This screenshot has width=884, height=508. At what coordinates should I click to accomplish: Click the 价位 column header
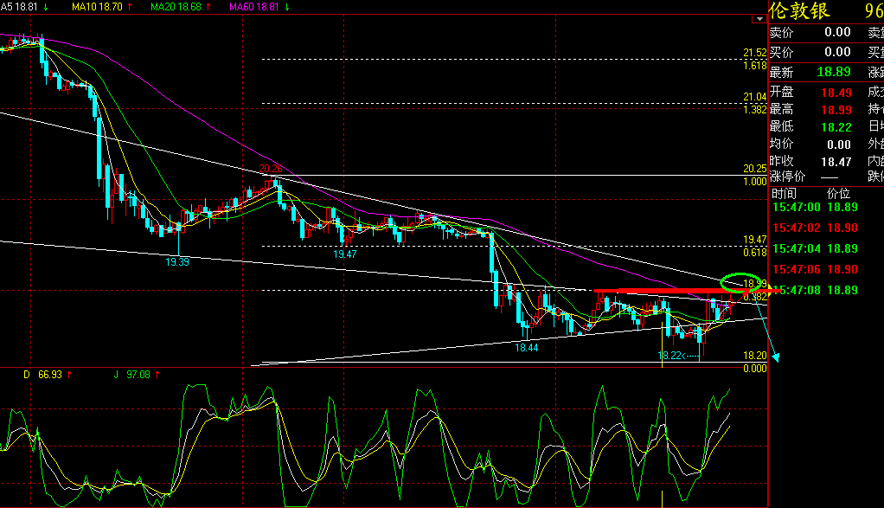pyautogui.click(x=839, y=193)
